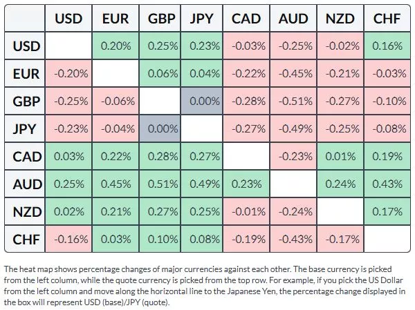Click the heat map description paragraph
The width and height of the screenshot is (415, 310).
point(206,283)
